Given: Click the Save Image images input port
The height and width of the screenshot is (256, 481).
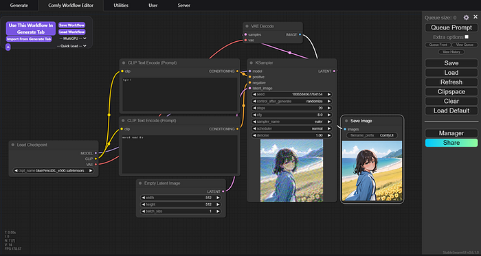Looking at the screenshot, I should click(x=345, y=129).
